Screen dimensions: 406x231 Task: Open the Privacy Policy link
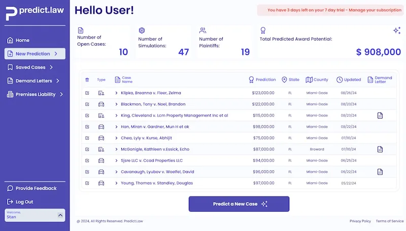[360, 221]
